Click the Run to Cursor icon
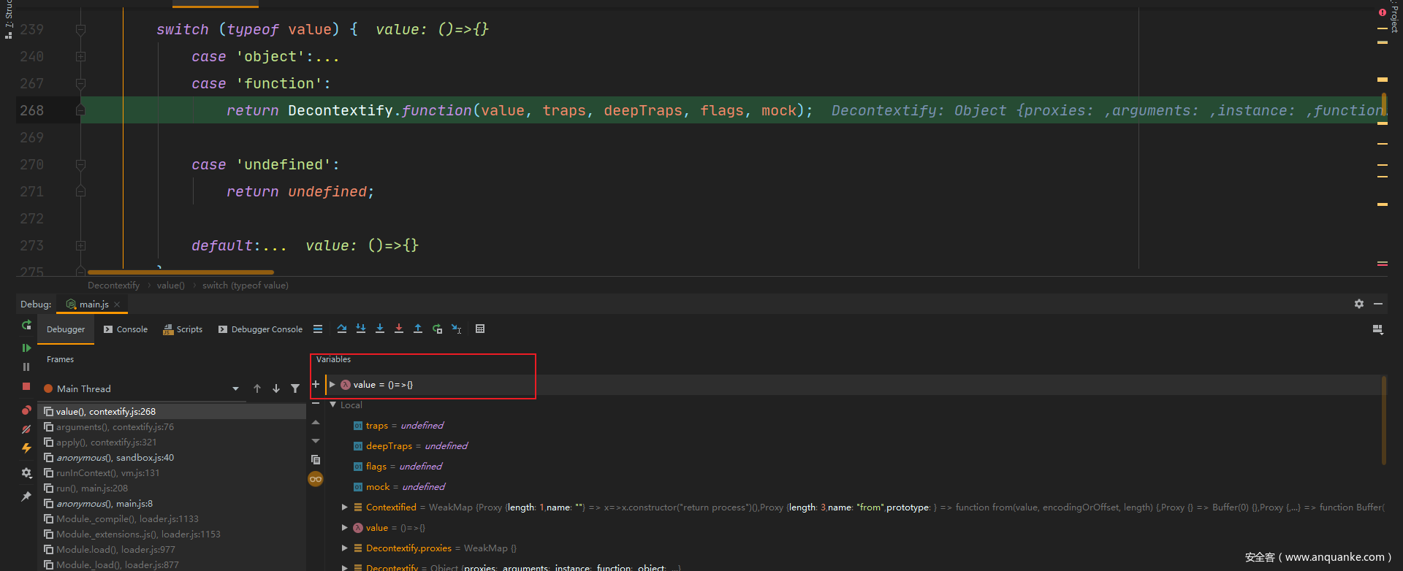The image size is (1403, 571). (x=456, y=329)
